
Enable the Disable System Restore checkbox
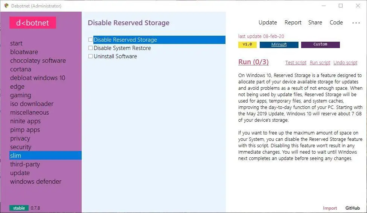[90, 48]
